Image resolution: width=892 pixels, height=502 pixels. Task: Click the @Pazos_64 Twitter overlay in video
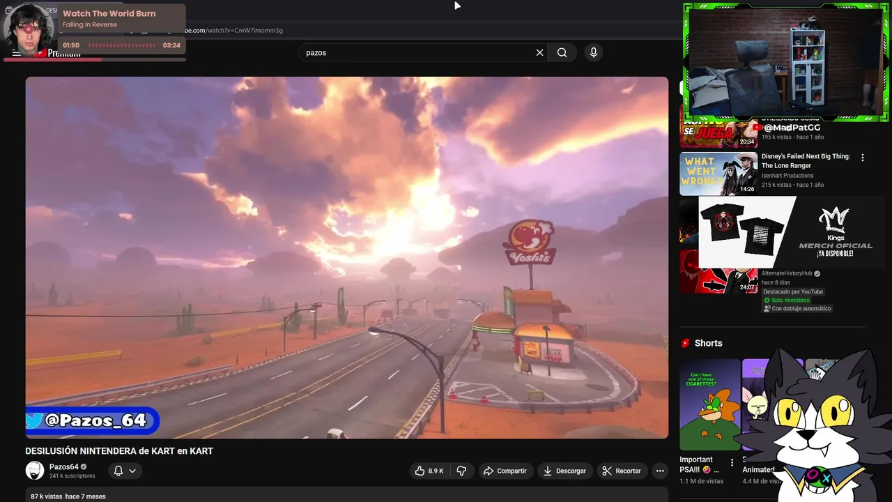click(91, 420)
